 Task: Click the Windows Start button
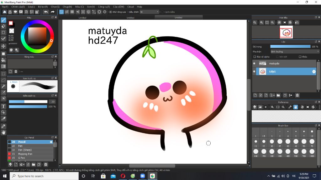point(5,176)
